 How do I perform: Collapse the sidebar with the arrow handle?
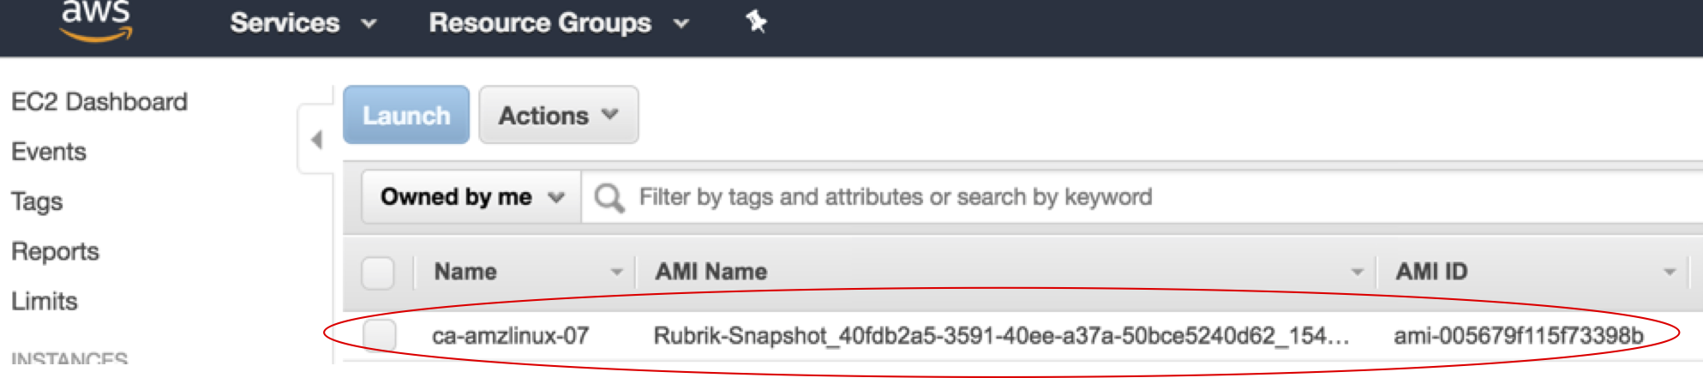pos(316,139)
